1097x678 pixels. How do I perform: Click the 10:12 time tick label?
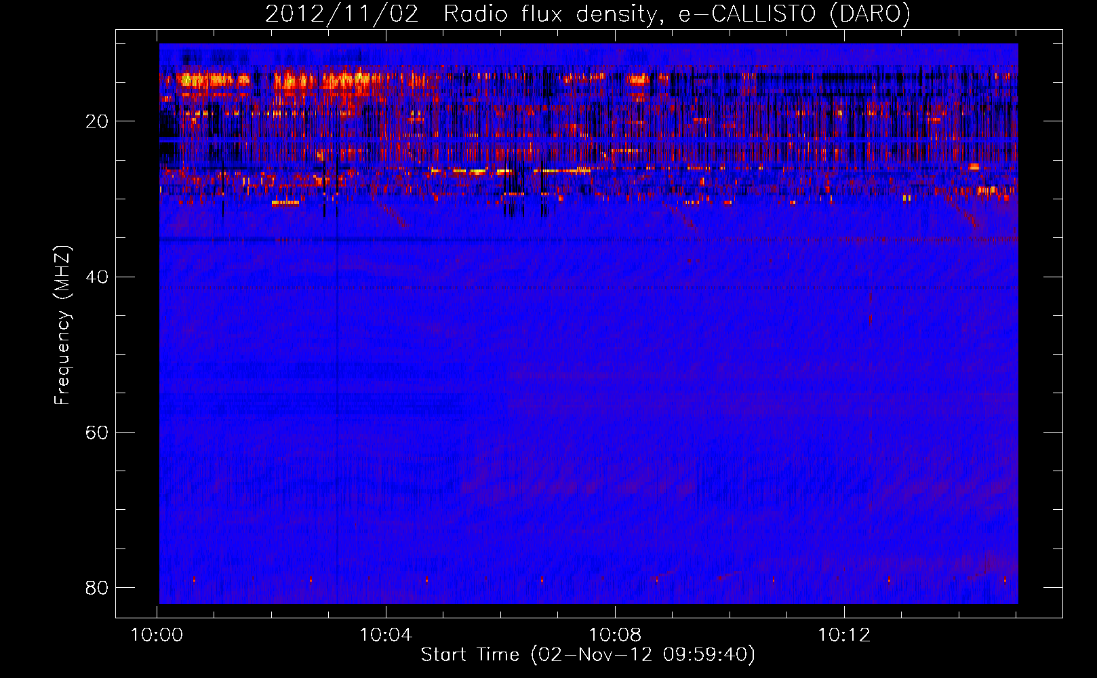tap(844, 635)
